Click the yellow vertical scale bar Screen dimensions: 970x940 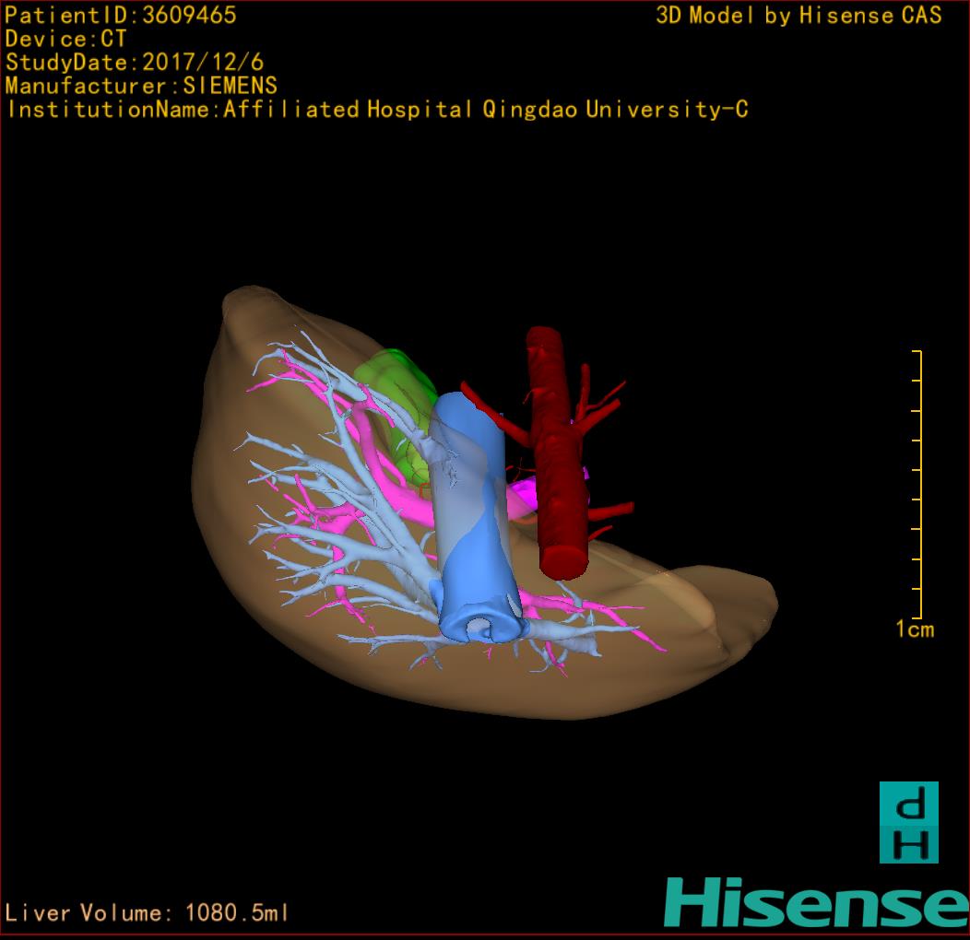tap(919, 484)
